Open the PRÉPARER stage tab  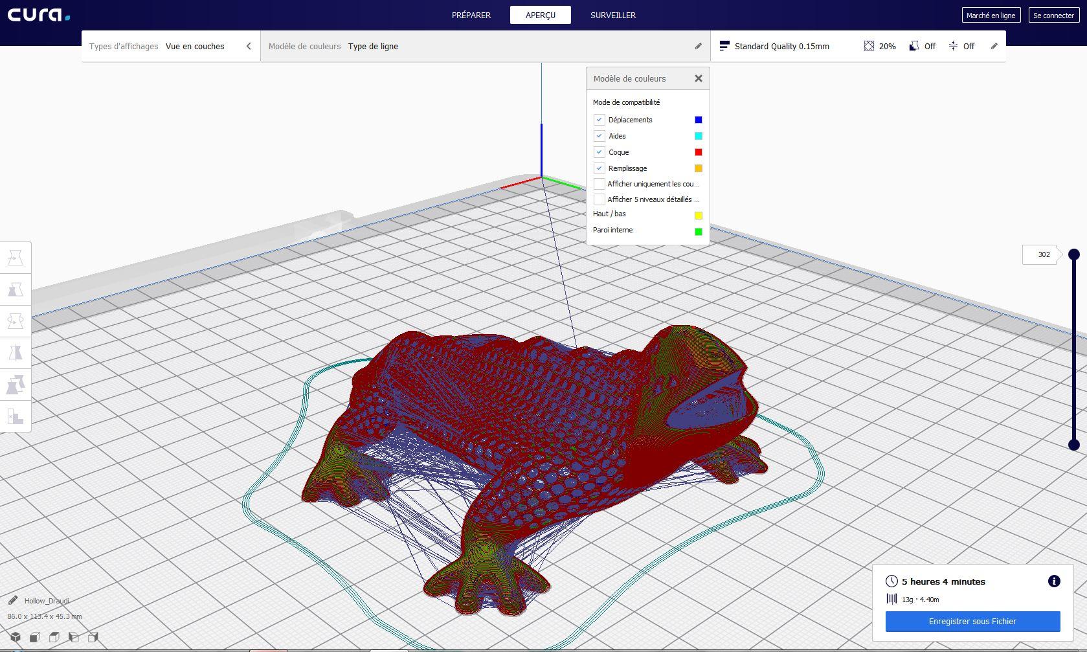tap(471, 15)
